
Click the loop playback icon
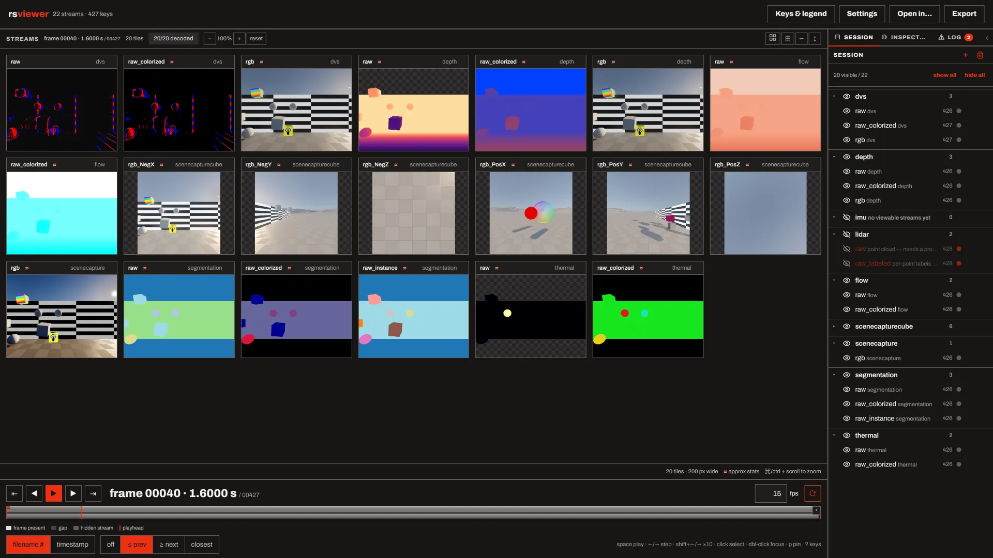[x=813, y=493]
